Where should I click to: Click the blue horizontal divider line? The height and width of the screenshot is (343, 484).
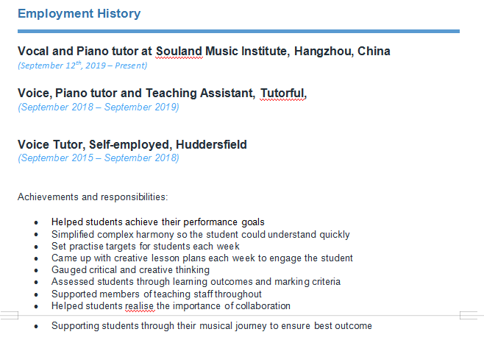tap(238, 31)
